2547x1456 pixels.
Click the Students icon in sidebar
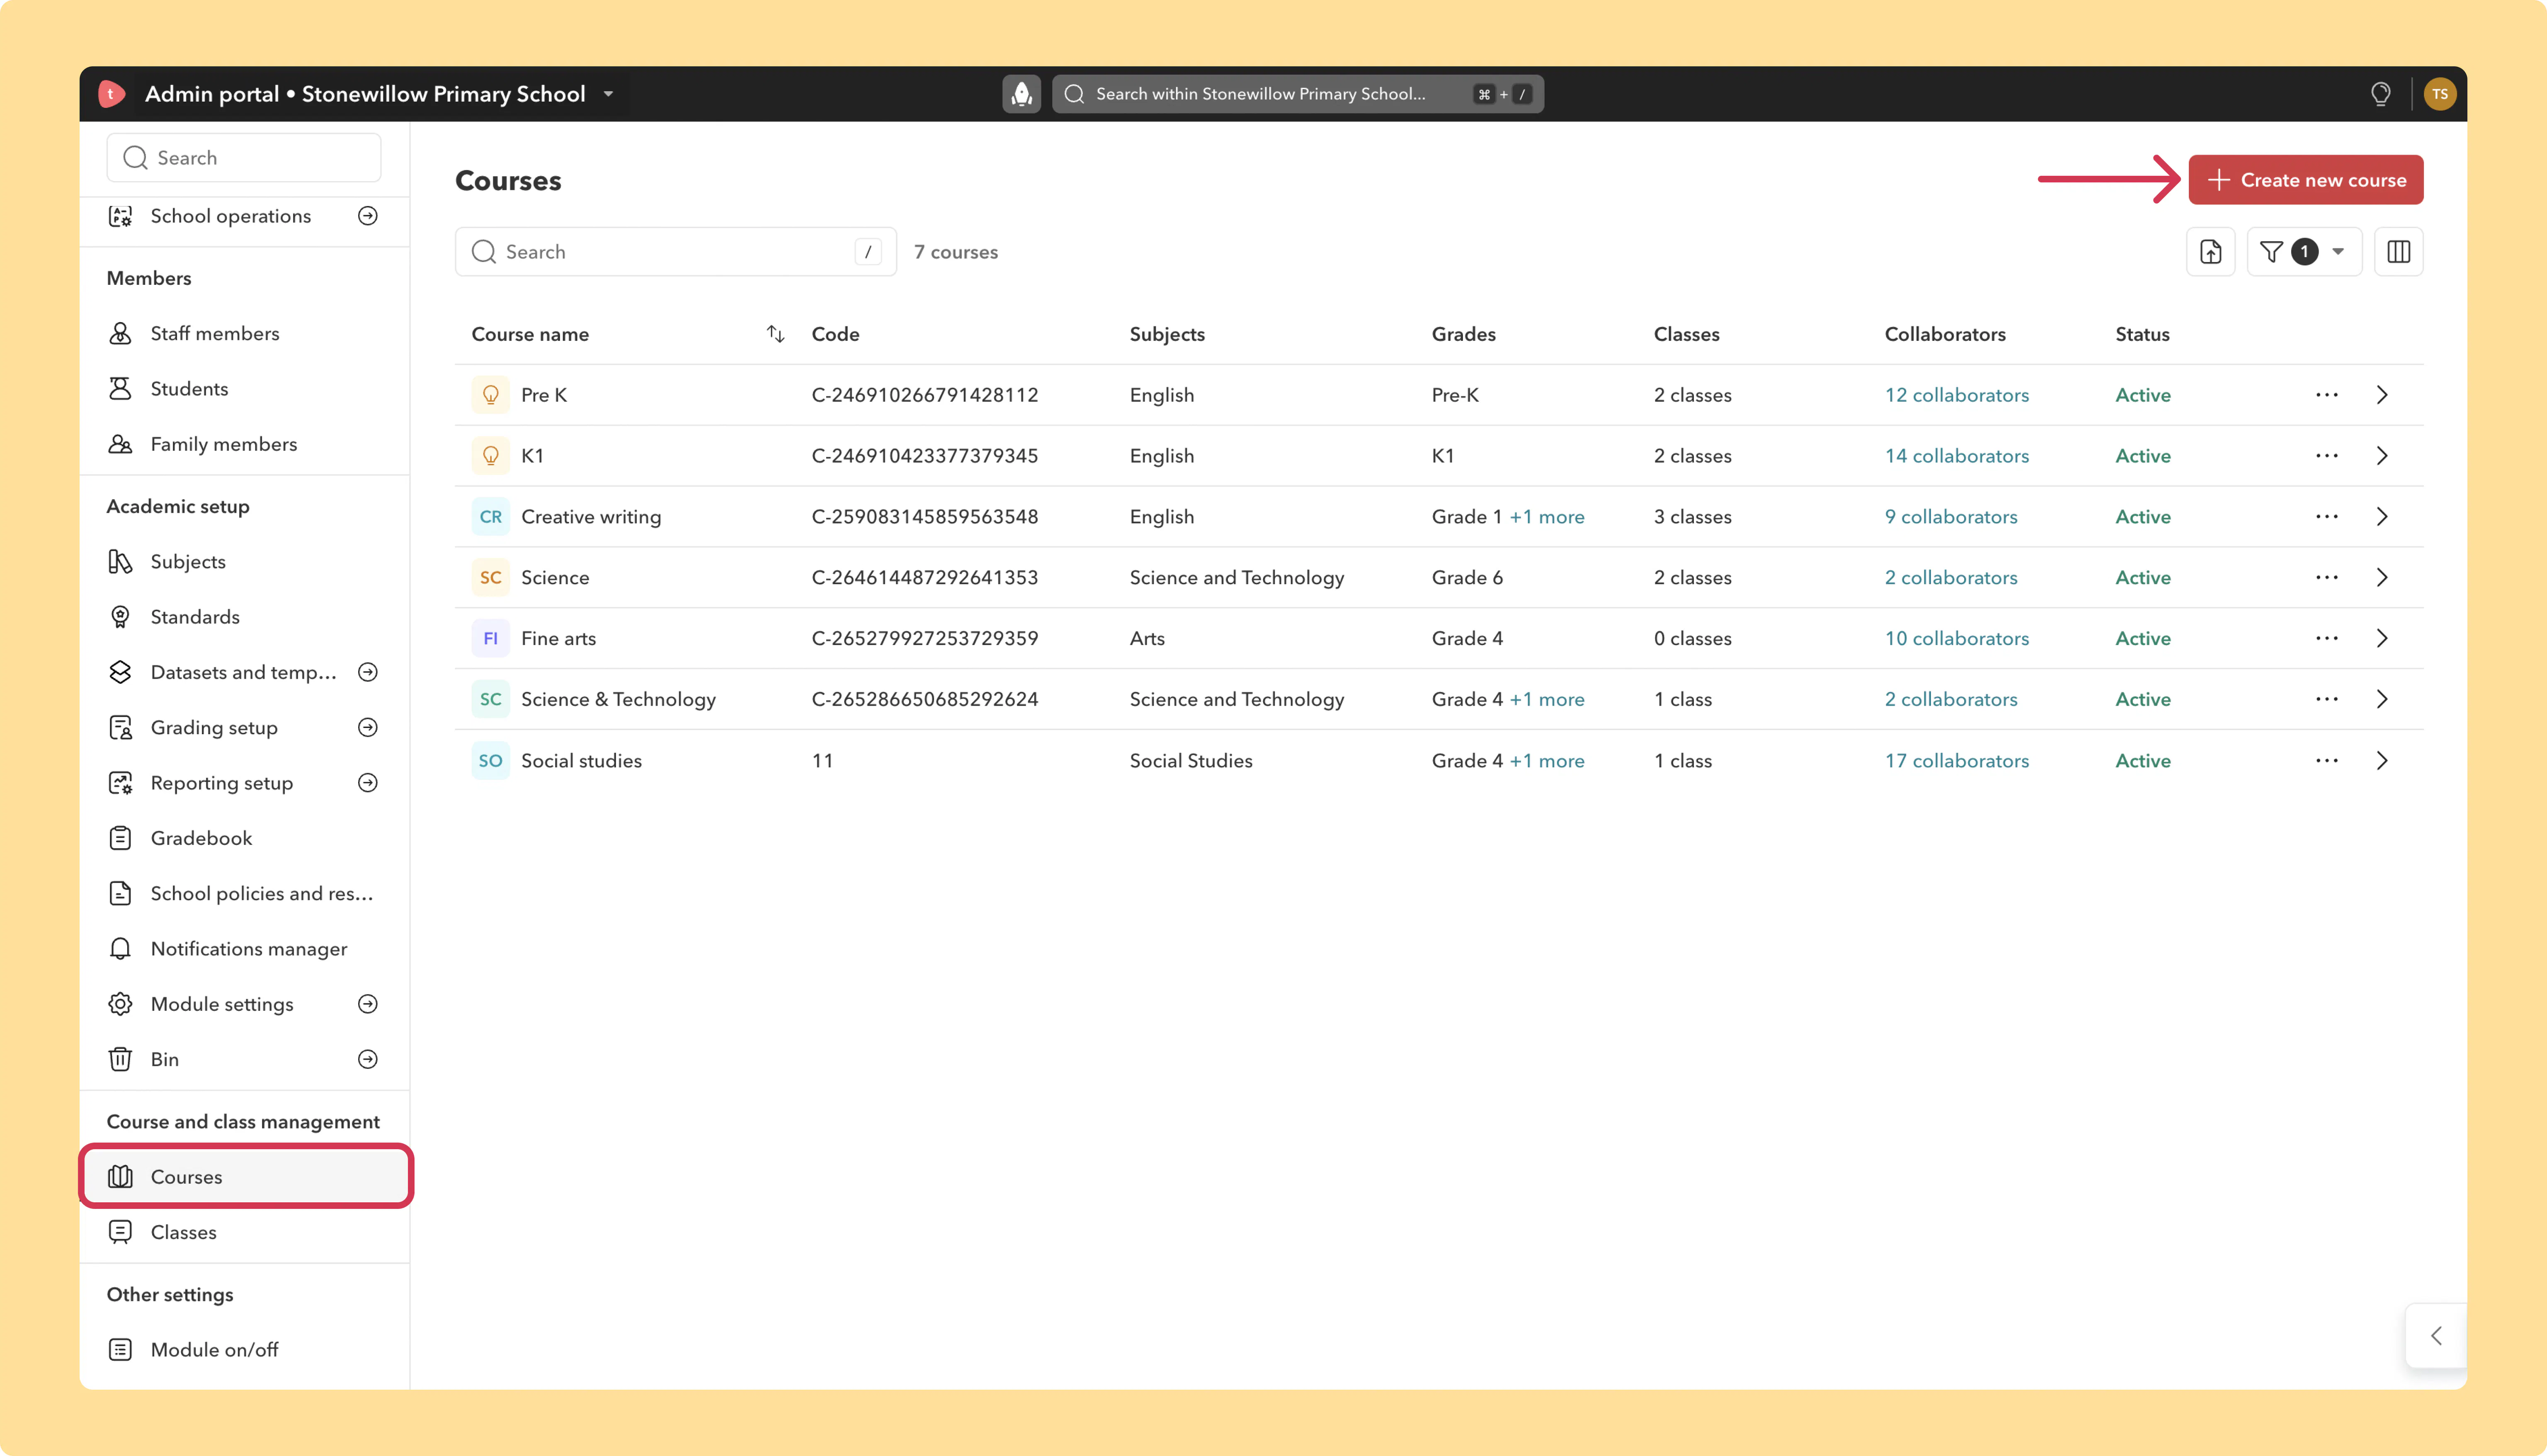120,389
